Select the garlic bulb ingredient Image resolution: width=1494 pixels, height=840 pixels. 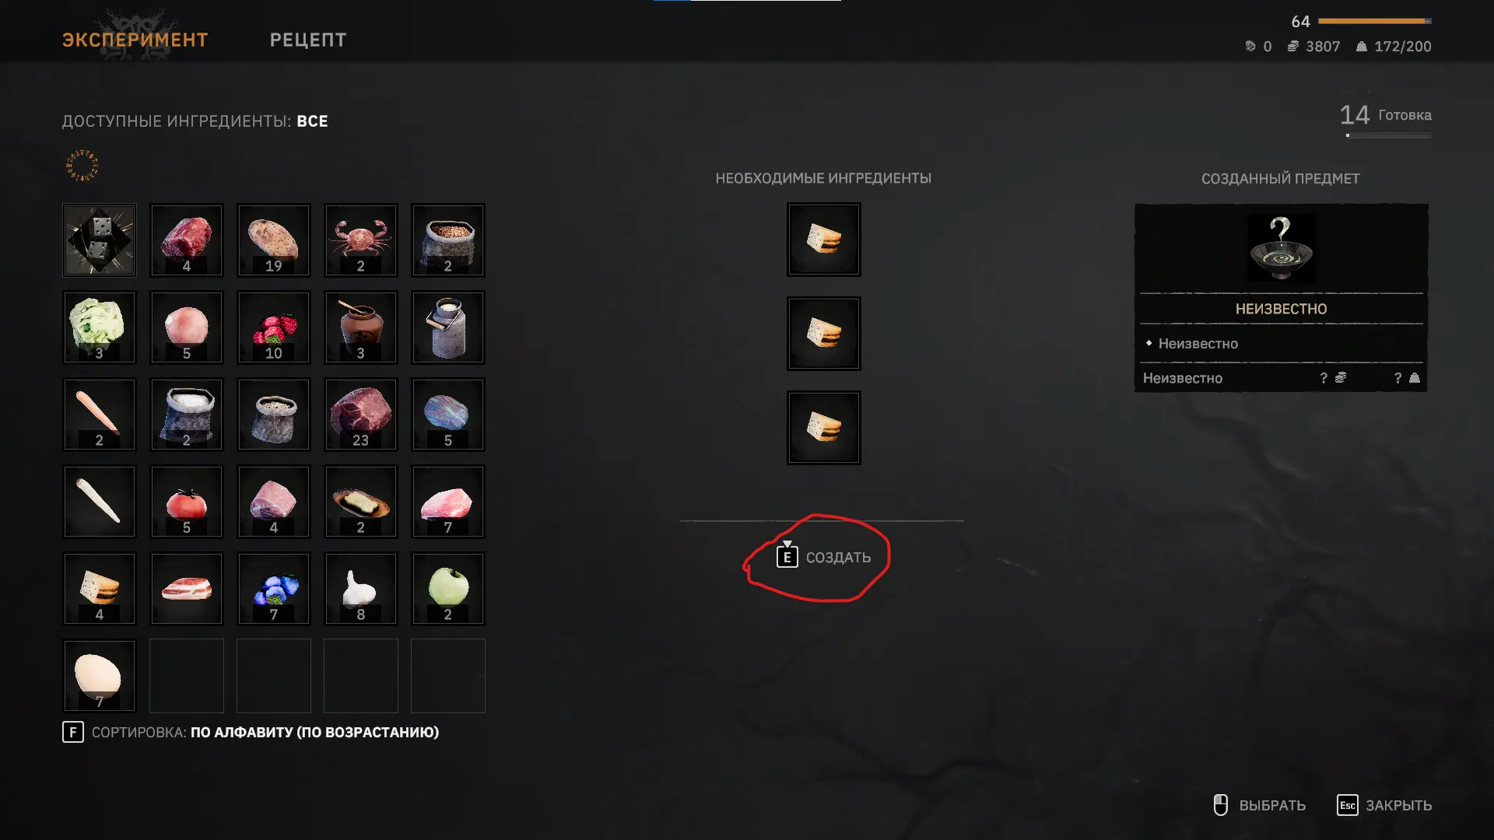click(361, 589)
